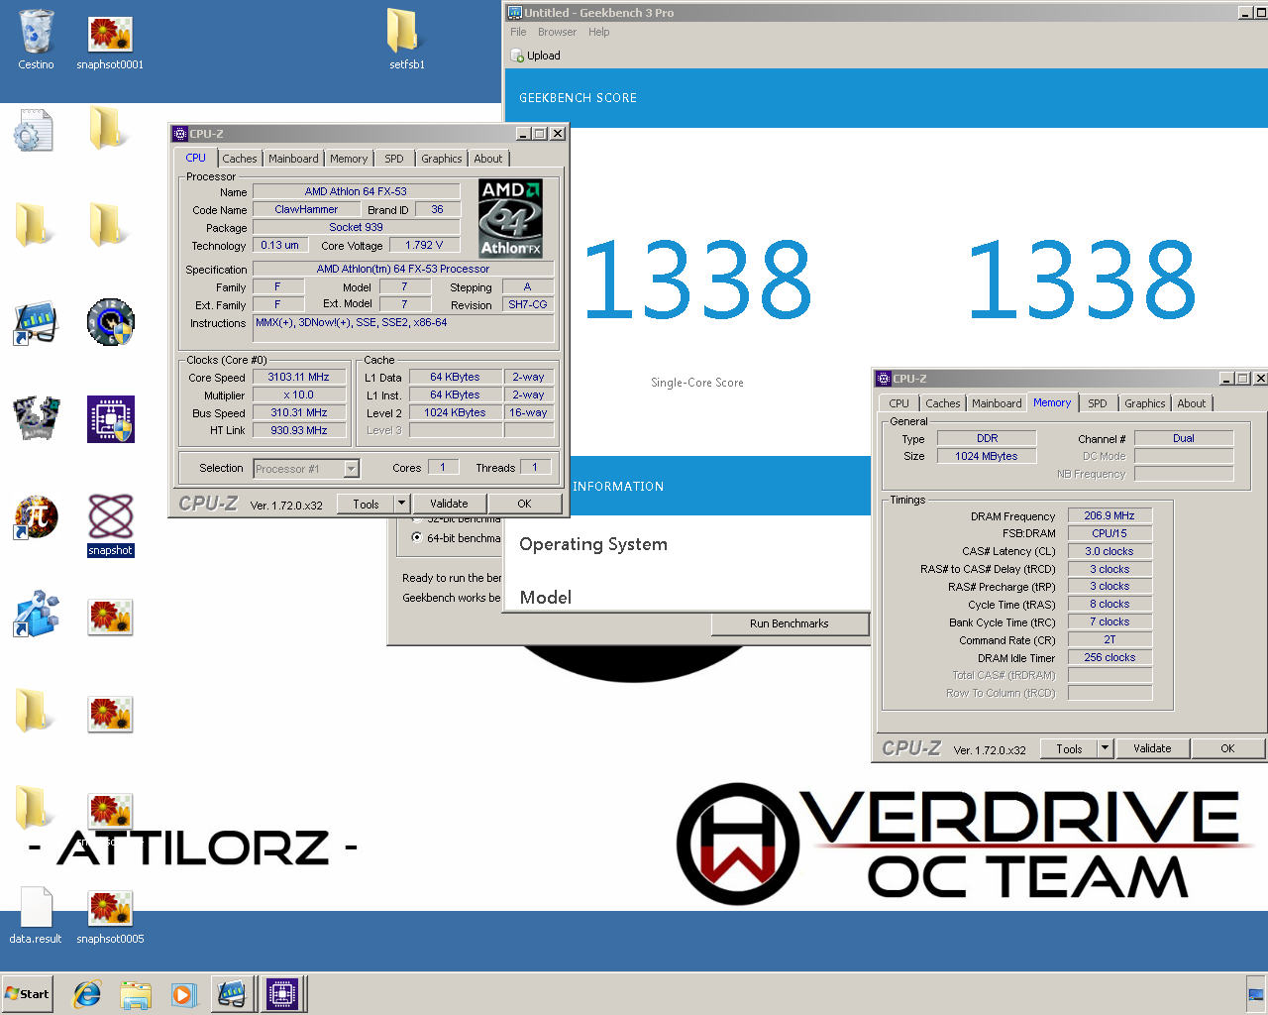Open the Start menu

pyautogui.click(x=27, y=993)
